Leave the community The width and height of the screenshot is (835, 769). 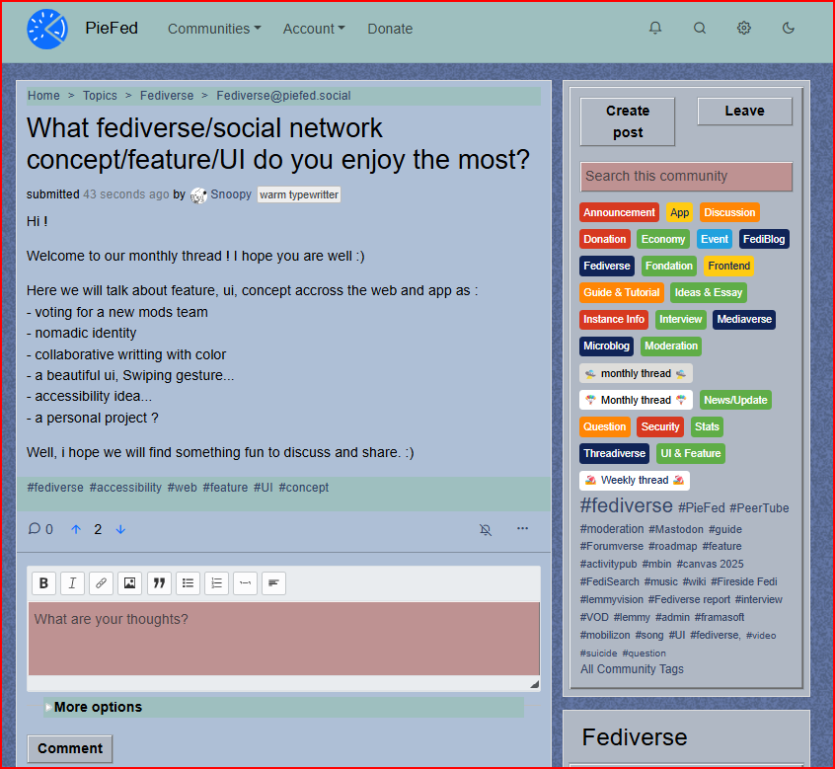[x=744, y=111]
